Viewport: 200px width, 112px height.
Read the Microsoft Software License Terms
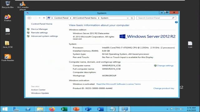point(118,84)
